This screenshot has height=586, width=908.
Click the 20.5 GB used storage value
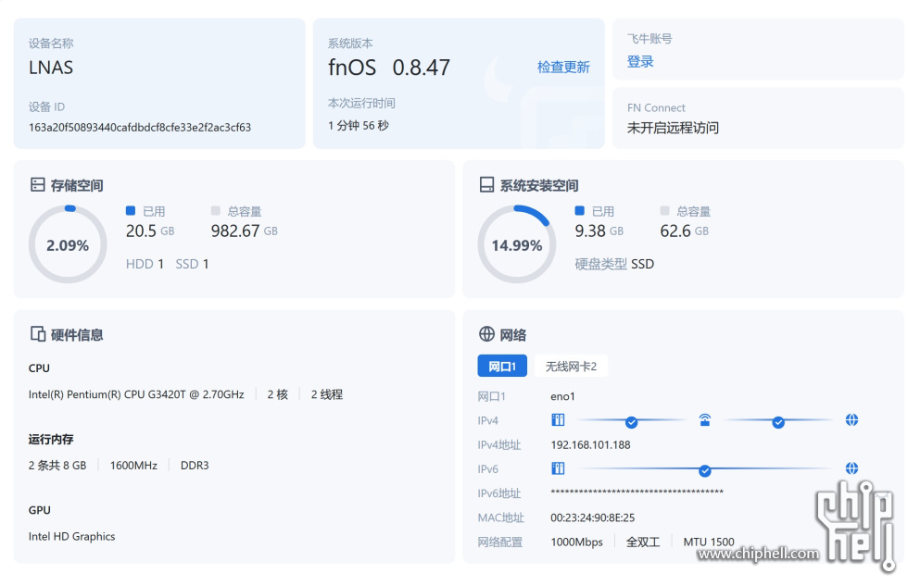[150, 231]
